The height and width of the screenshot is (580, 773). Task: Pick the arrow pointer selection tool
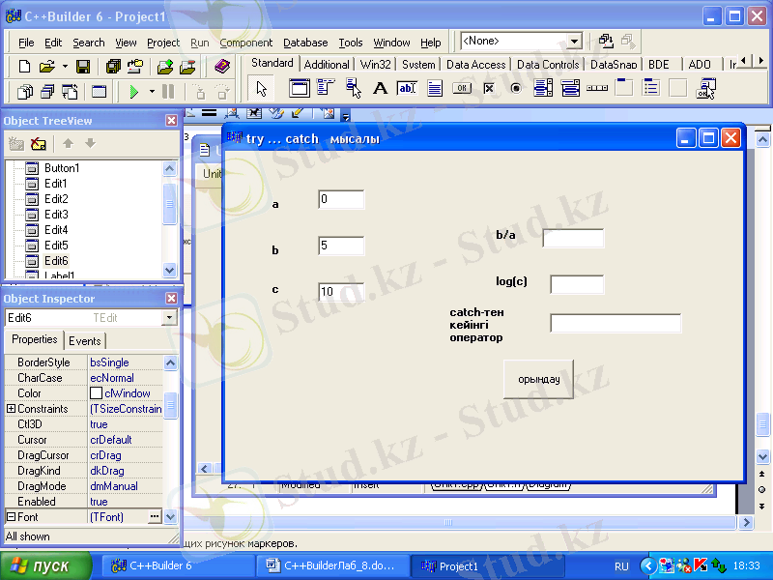[261, 88]
